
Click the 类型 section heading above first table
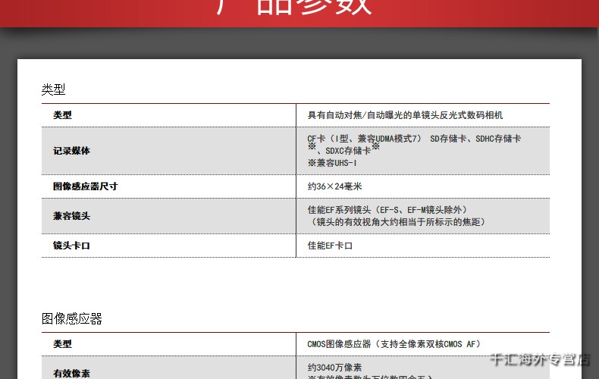coord(53,89)
